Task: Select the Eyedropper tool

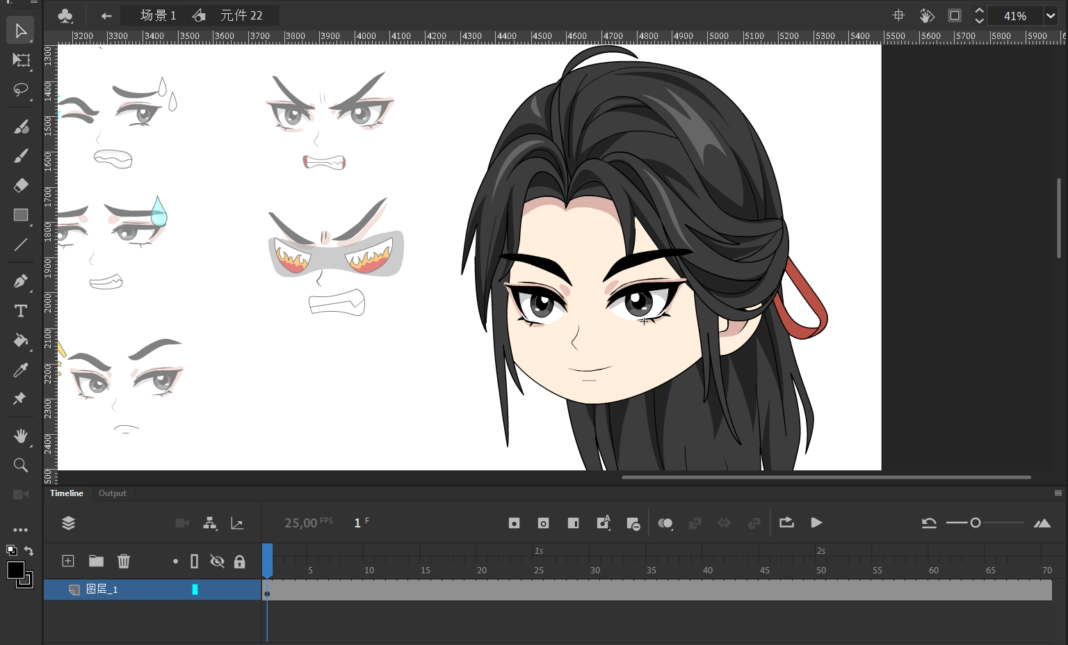Action: tap(20, 370)
